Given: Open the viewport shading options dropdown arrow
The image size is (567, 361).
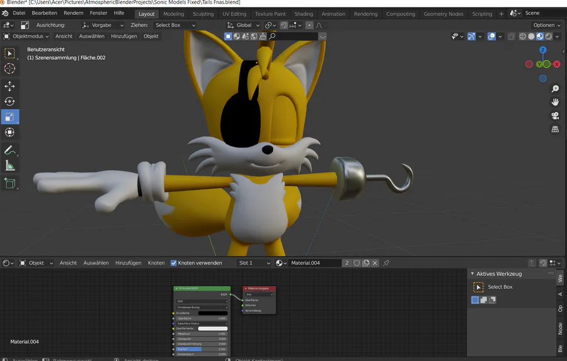Looking at the screenshot, I should point(558,36).
